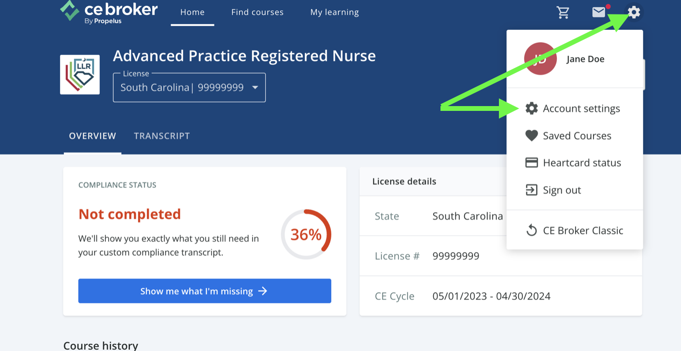This screenshot has width=681, height=351.
Task: Click Show me what I'm missing
Action: 205,291
